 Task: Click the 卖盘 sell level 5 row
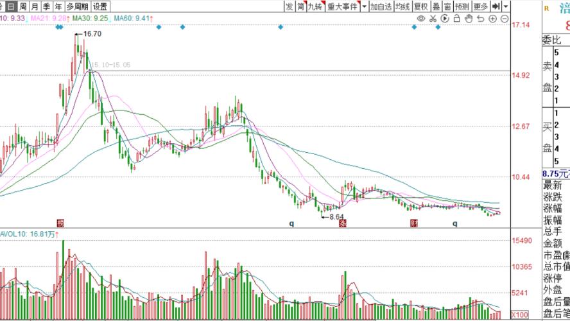(x=562, y=53)
